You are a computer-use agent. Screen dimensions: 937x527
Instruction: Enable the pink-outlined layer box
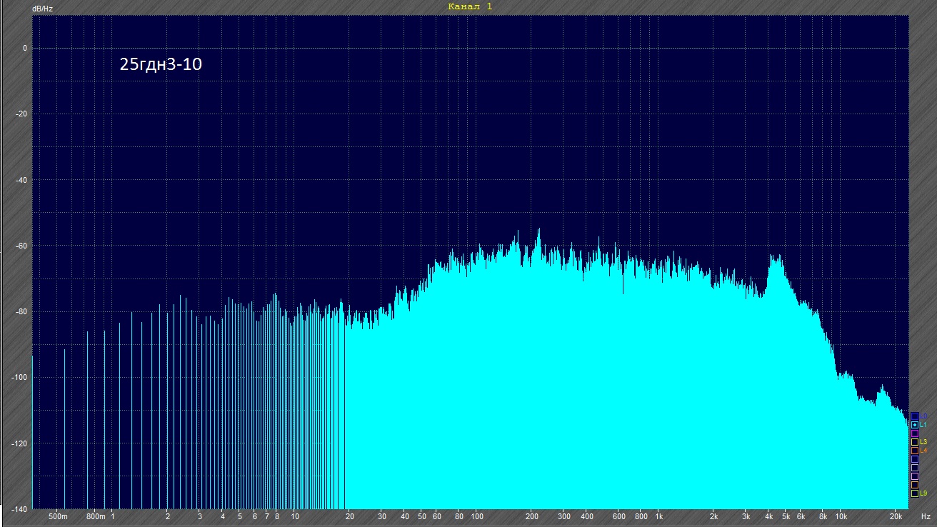[x=914, y=476]
